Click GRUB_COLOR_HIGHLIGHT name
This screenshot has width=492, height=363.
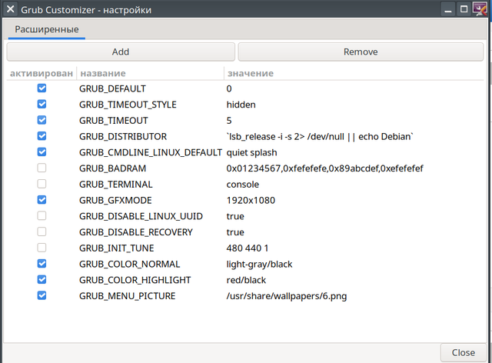tap(135, 280)
